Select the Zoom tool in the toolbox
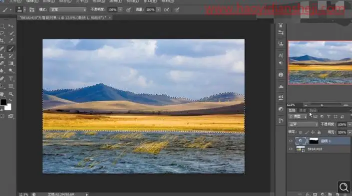The image size is (352, 196). tap(11, 94)
